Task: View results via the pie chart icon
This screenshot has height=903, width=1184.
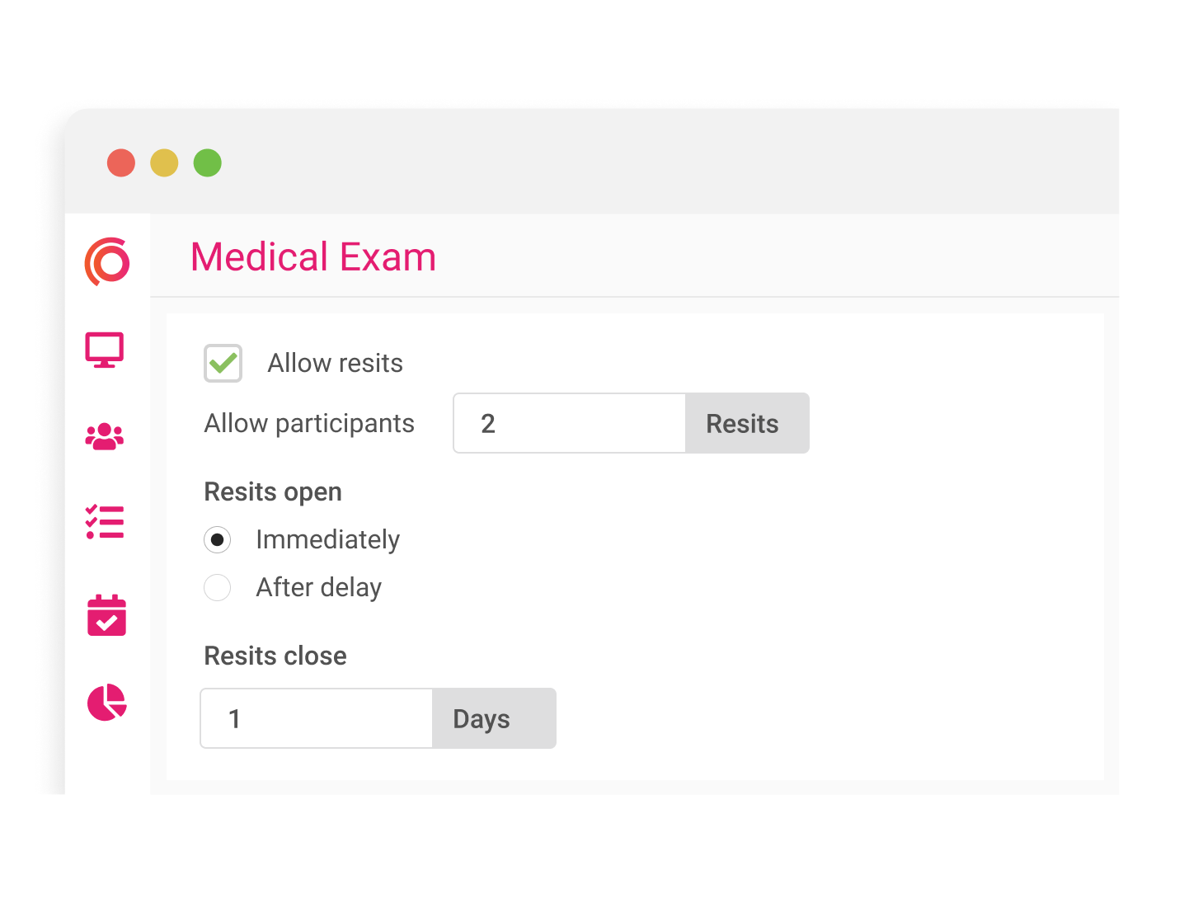Action: tap(106, 703)
